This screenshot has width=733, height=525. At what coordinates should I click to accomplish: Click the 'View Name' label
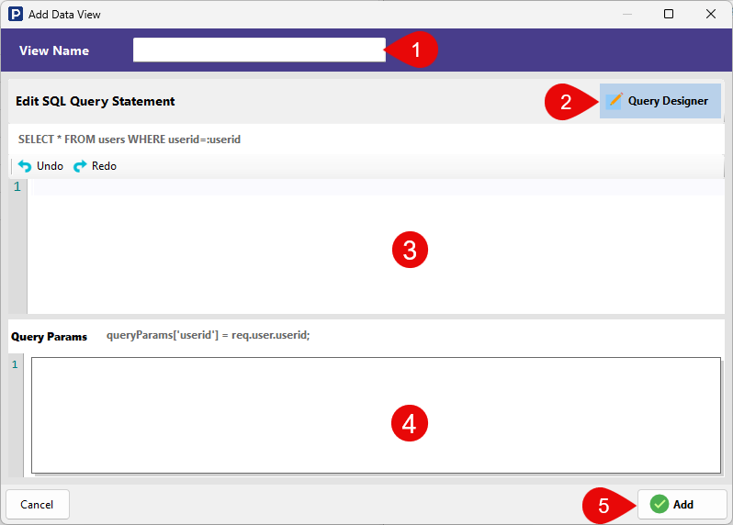click(x=54, y=50)
